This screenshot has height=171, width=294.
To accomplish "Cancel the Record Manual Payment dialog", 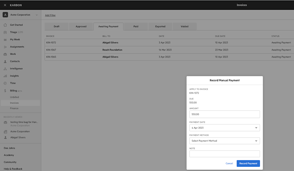I will 229,164.
